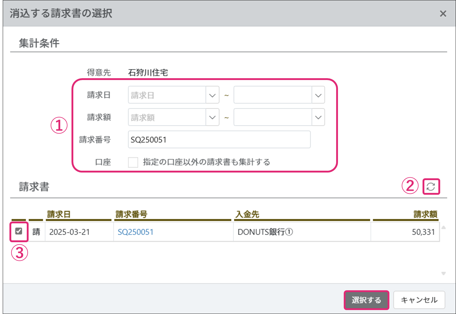
Task: Click the minimum 請求額 input field
Action: 167,117
